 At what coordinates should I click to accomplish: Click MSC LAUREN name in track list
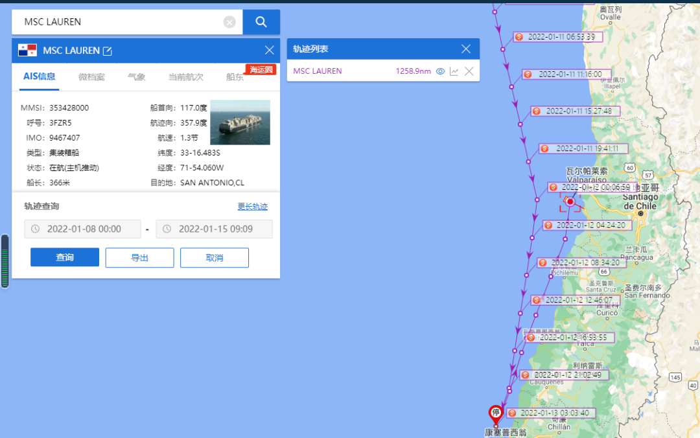pos(318,71)
